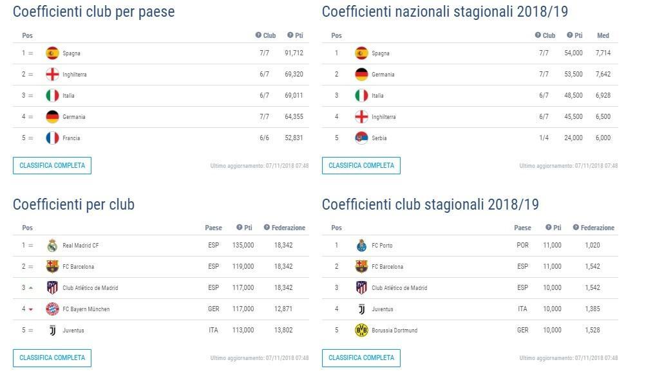Select the Borussia Dortmund BVB logo
Screen dimensions: 664x380
362,330
